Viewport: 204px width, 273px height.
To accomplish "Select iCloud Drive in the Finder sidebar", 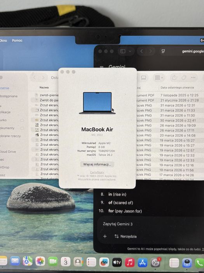I will click(x=8, y=151).
